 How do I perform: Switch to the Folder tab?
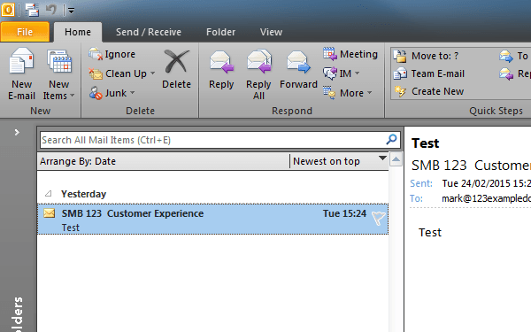pyautogui.click(x=220, y=32)
